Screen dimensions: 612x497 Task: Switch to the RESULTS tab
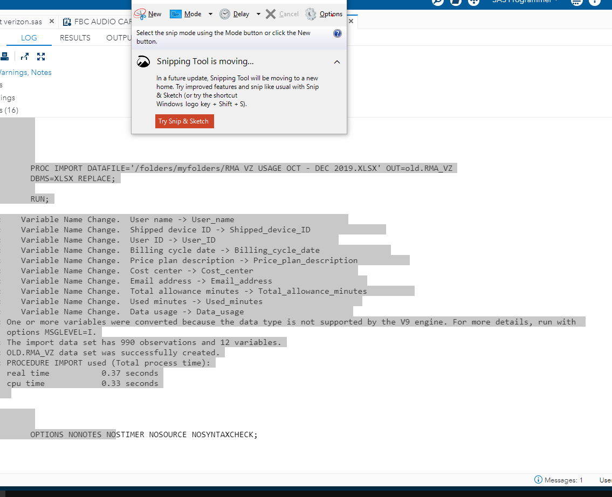point(75,38)
